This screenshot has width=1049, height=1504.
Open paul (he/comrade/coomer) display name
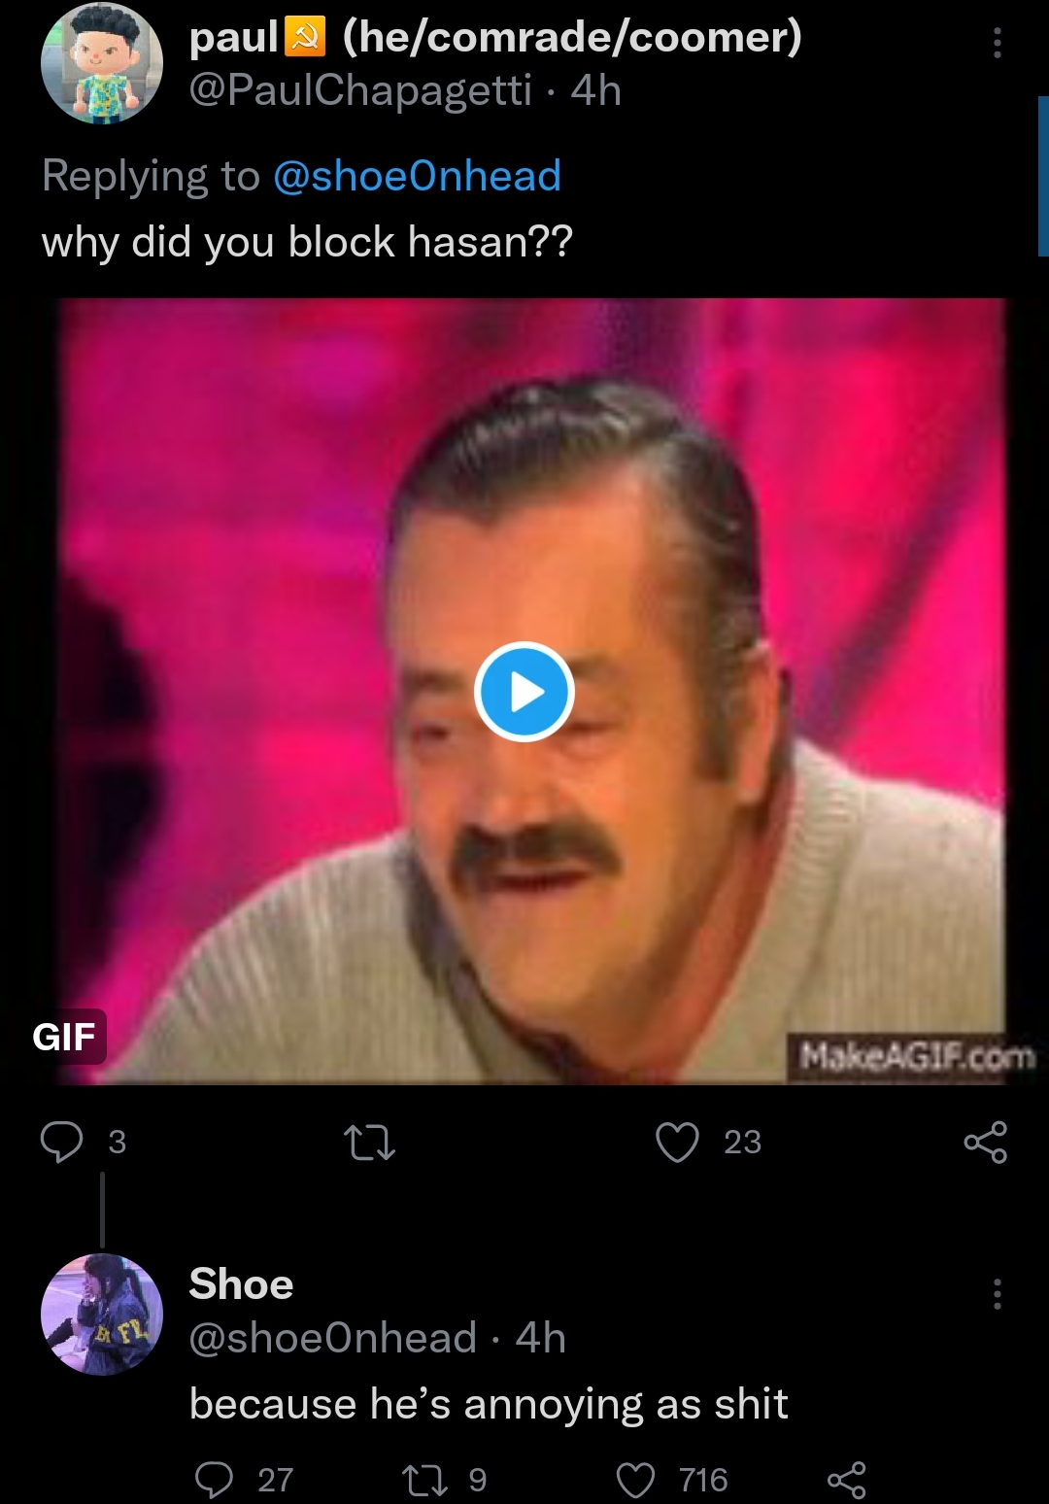pyautogui.click(x=495, y=37)
